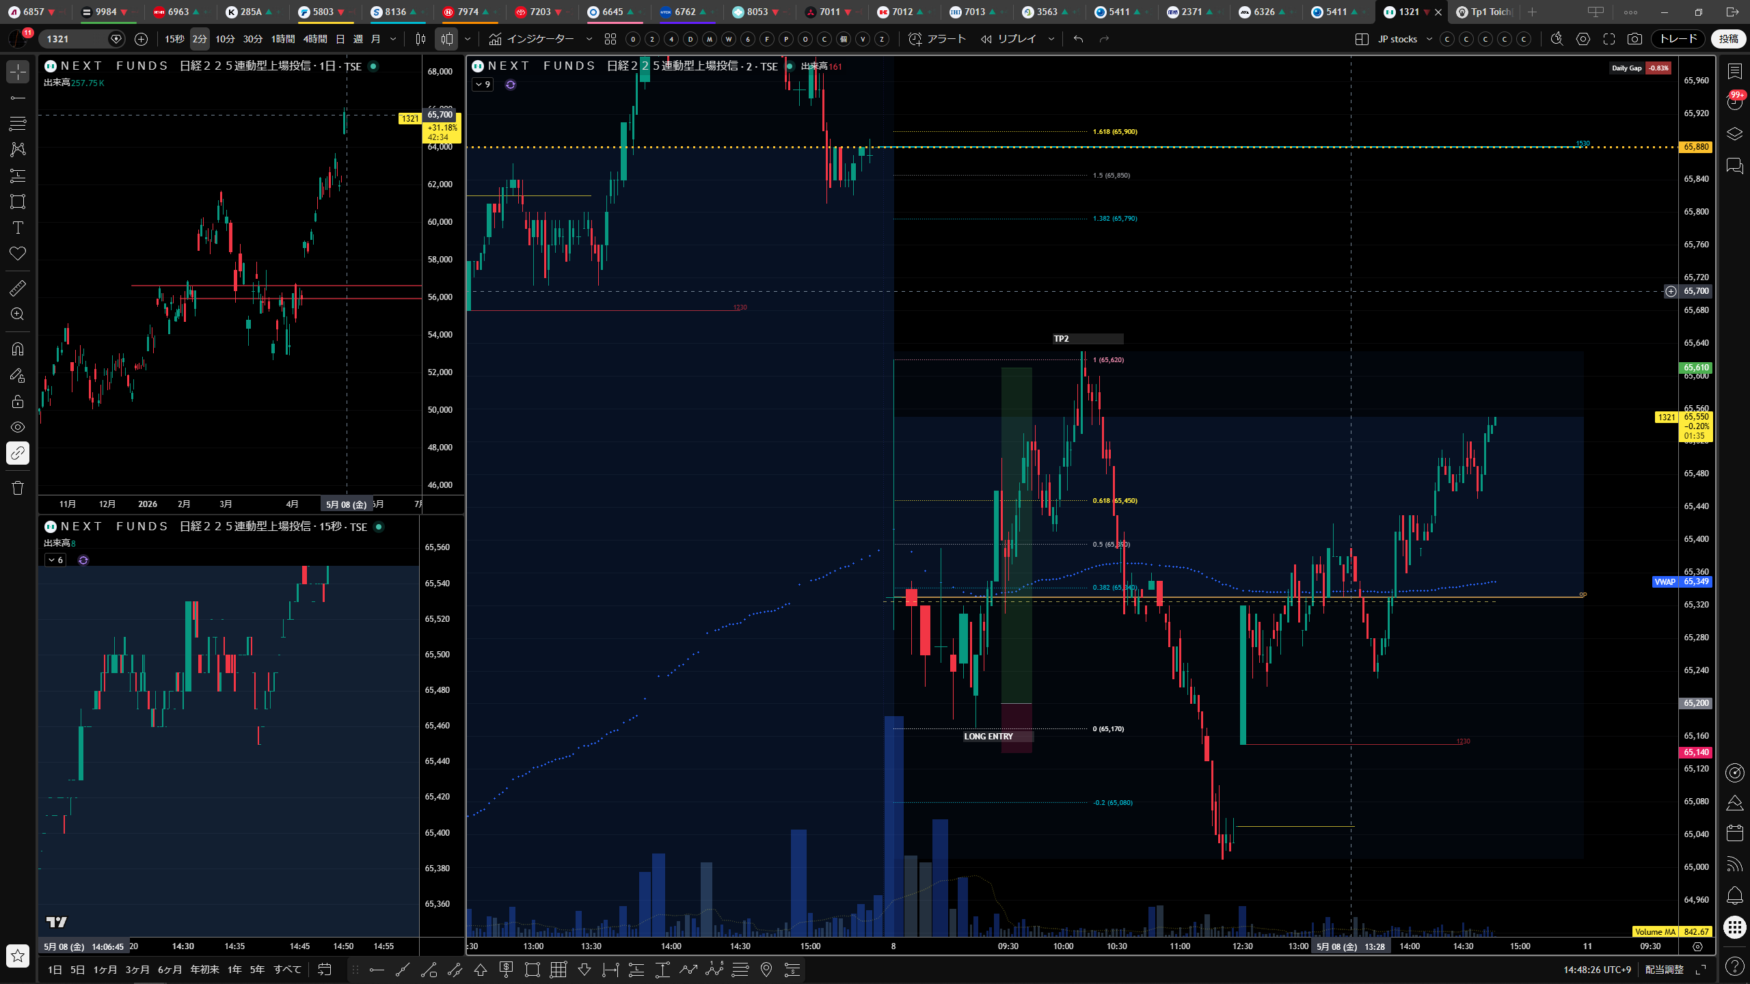Click the 投稿 publish button
The height and width of the screenshot is (984, 1750).
click(x=1729, y=39)
